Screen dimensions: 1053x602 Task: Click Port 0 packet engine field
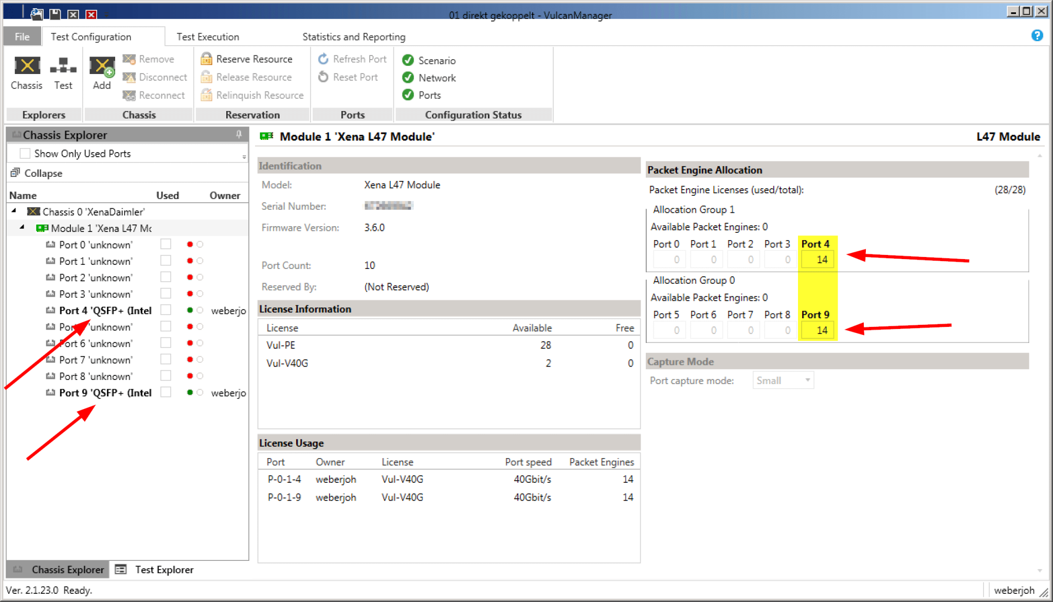coord(669,260)
